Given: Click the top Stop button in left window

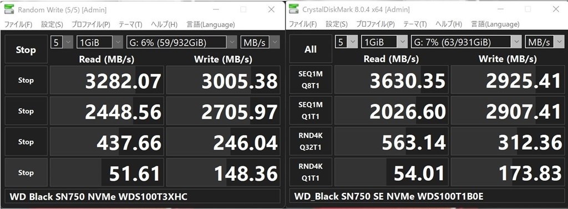Looking at the screenshot, I should click(x=26, y=49).
